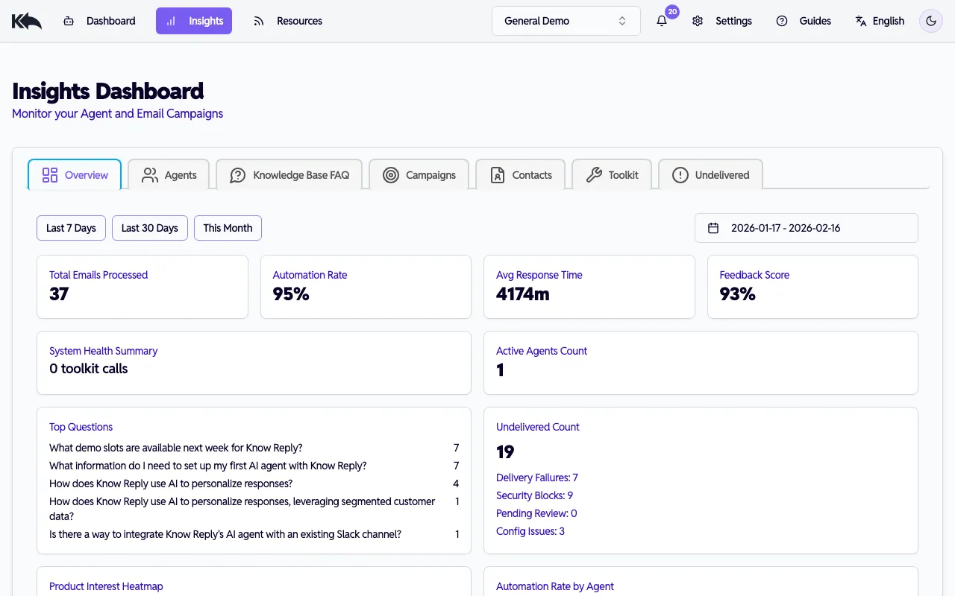Open the 2026-01-17 - 2026-02-16 date range picker
955x596 pixels.
click(x=807, y=228)
